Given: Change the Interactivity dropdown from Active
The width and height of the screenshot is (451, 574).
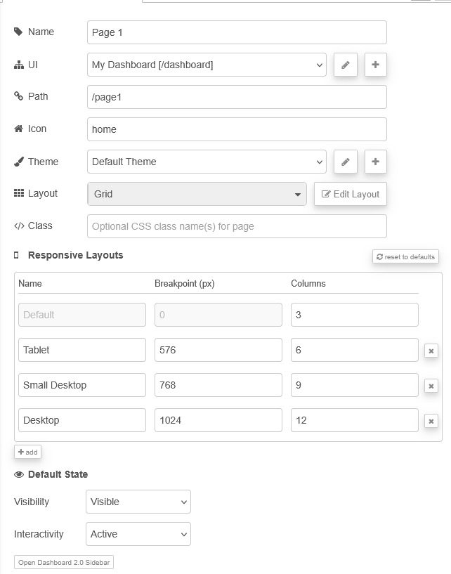Looking at the screenshot, I should (x=138, y=534).
